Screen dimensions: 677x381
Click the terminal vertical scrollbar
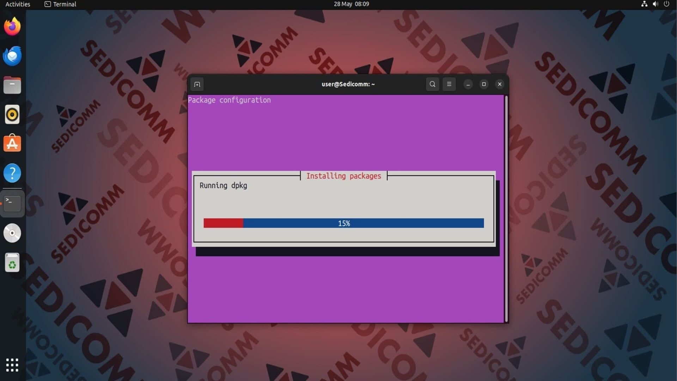pyautogui.click(x=506, y=208)
